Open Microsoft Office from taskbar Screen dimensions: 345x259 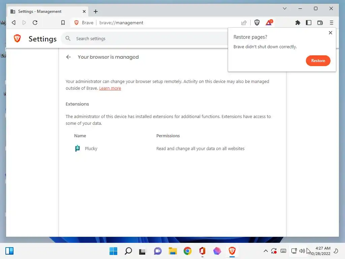[x=202, y=251]
